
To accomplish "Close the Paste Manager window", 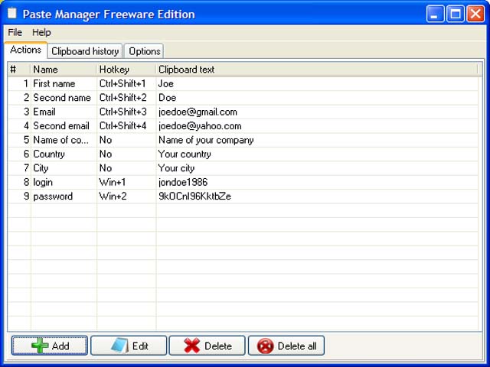I will [475, 14].
